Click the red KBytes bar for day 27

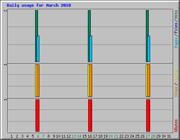pyautogui.click(x=148, y=115)
